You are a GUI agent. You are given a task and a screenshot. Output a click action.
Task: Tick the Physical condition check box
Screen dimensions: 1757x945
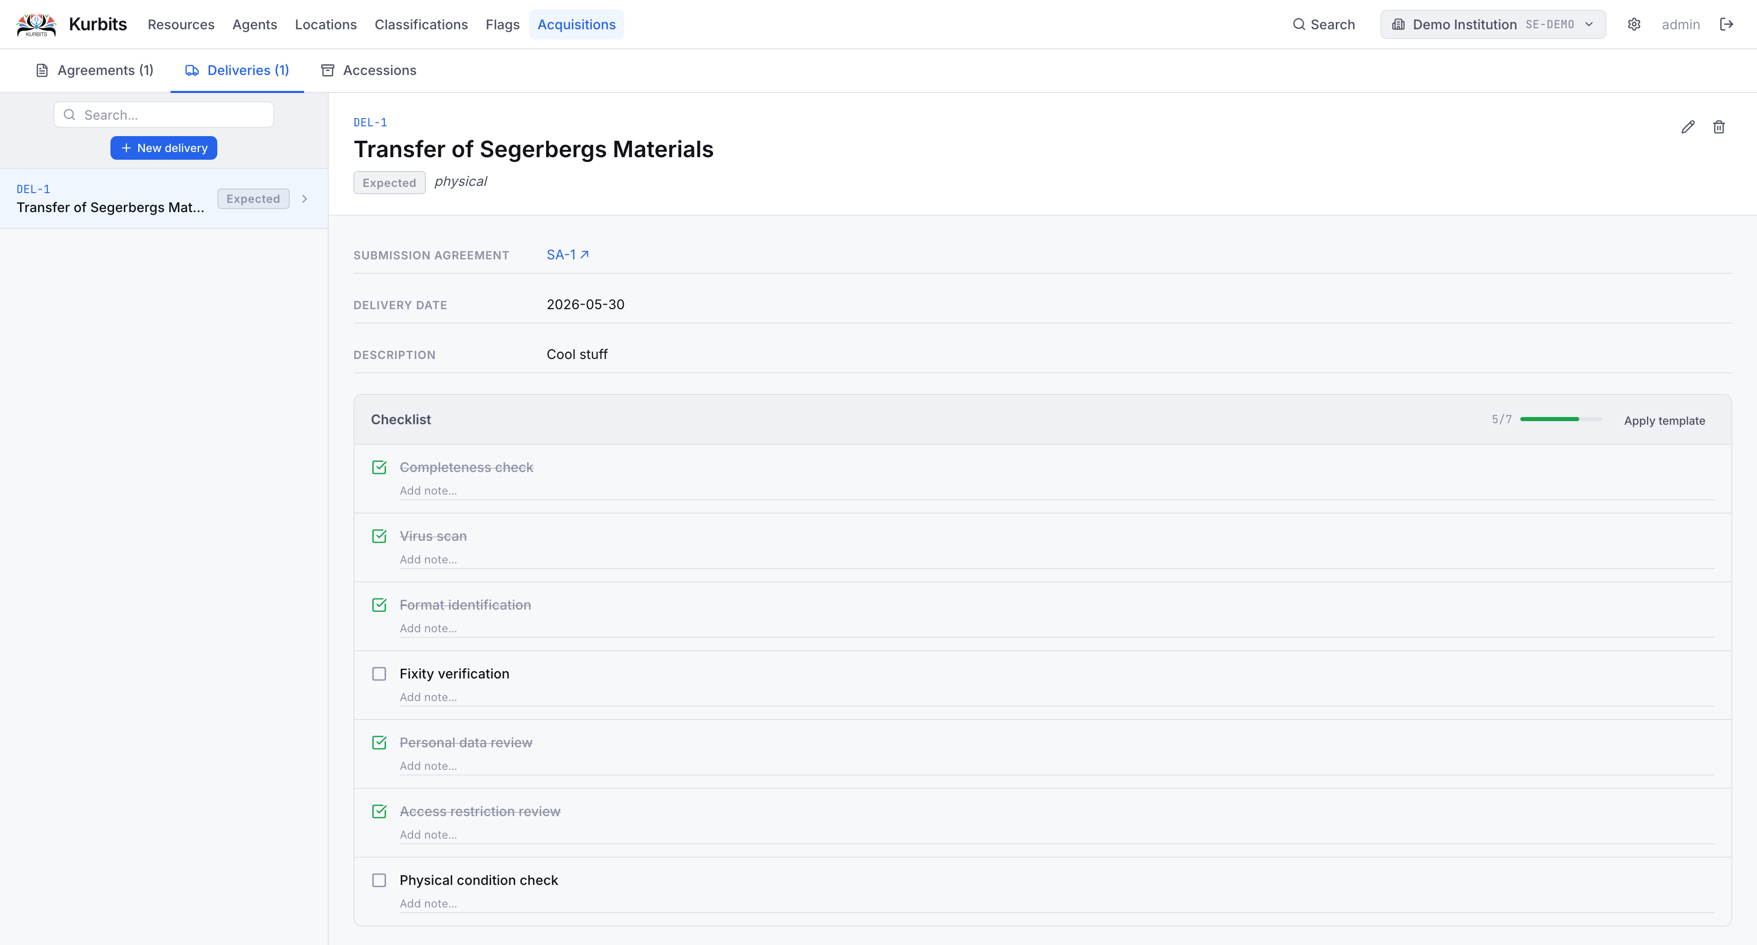click(379, 880)
